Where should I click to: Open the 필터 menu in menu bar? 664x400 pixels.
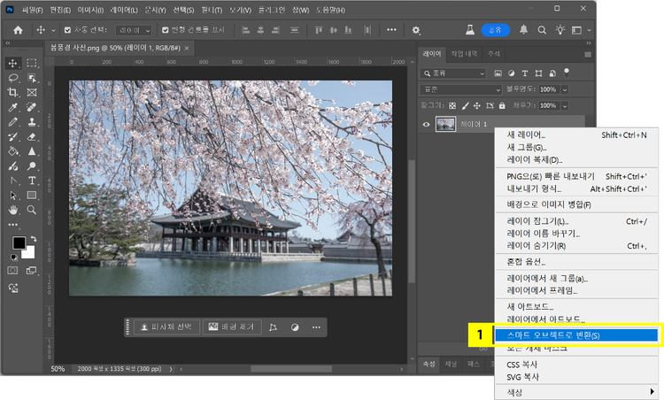(x=211, y=9)
